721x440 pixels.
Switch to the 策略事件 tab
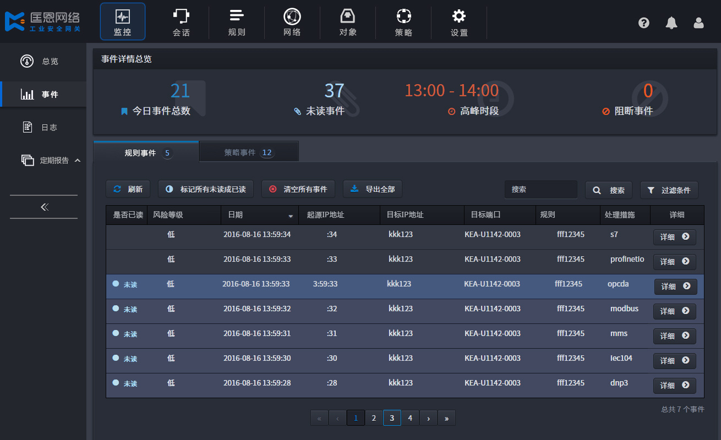(249, 152)
